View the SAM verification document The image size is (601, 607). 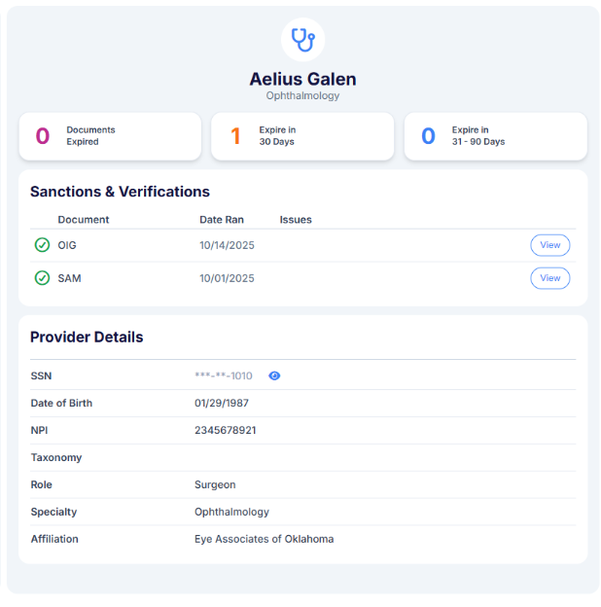[x=549, y=278]
